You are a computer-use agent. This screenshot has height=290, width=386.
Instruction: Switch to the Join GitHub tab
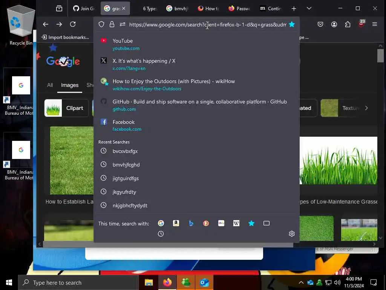[84, 8]
